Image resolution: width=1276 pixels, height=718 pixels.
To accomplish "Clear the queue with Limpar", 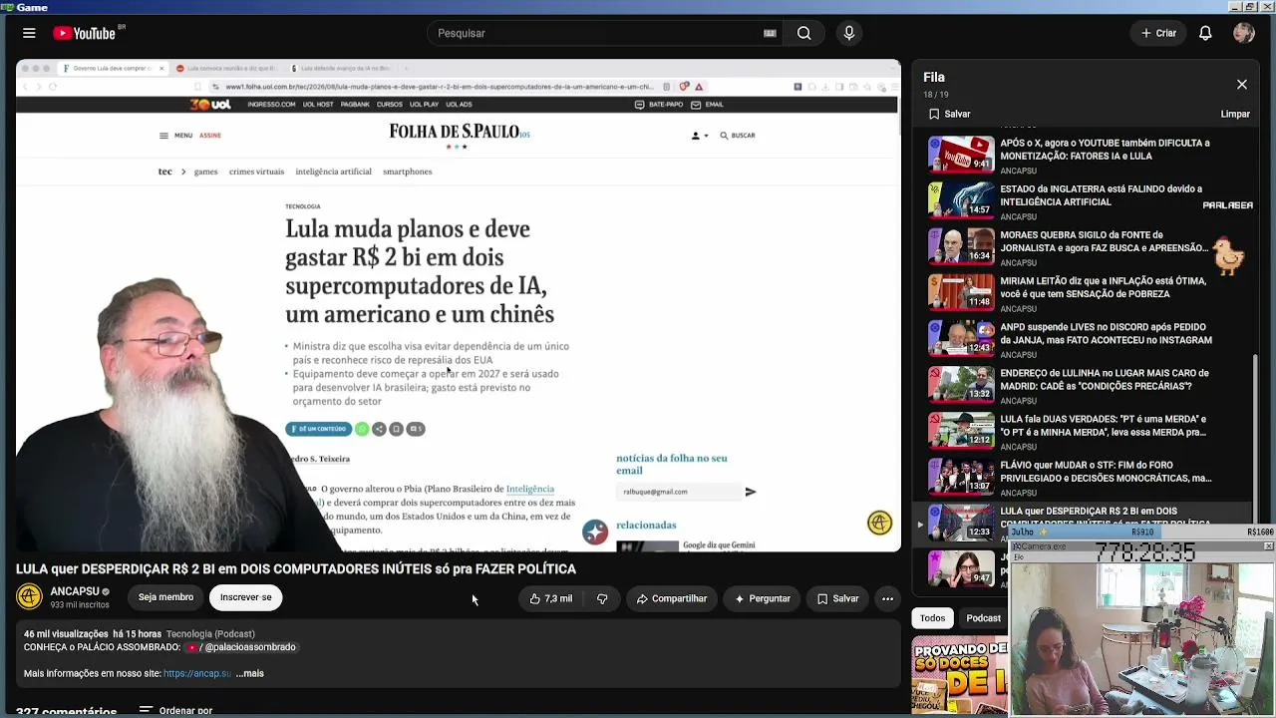I will point(1235,114).
